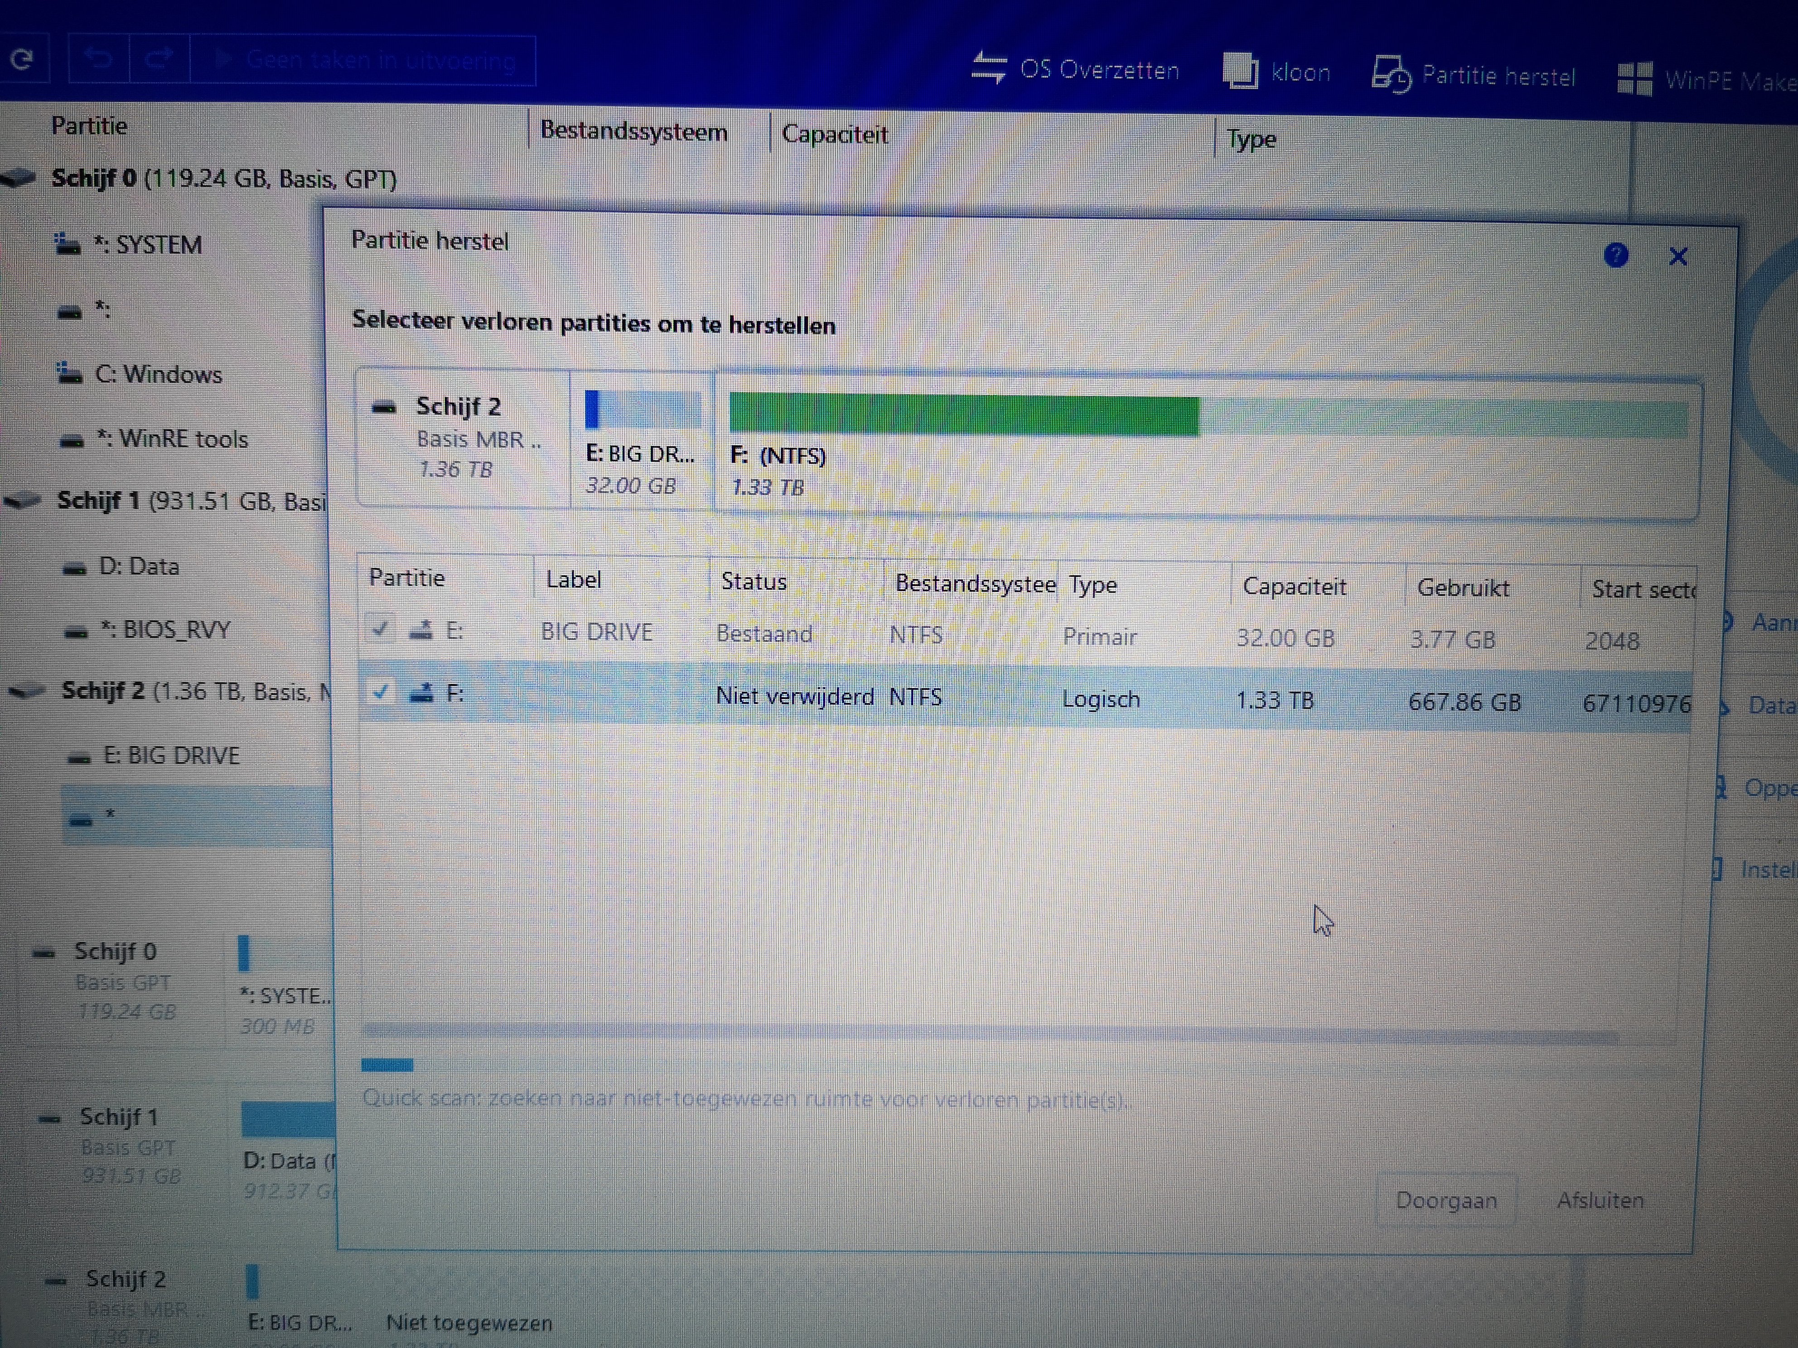Click the blue help question mark icon
This screenshot has height=1348, width=1798.
(x=1616, y=255)
